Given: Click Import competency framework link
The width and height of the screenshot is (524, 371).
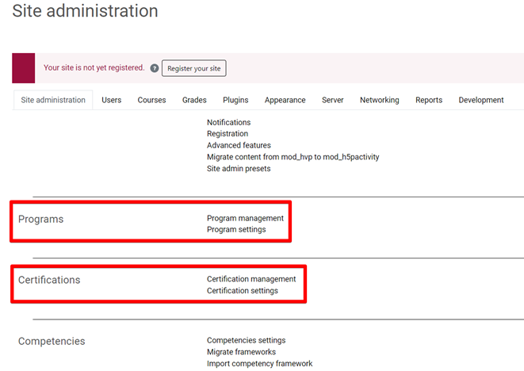Looking at the screenshot, I should pos(259,364).
